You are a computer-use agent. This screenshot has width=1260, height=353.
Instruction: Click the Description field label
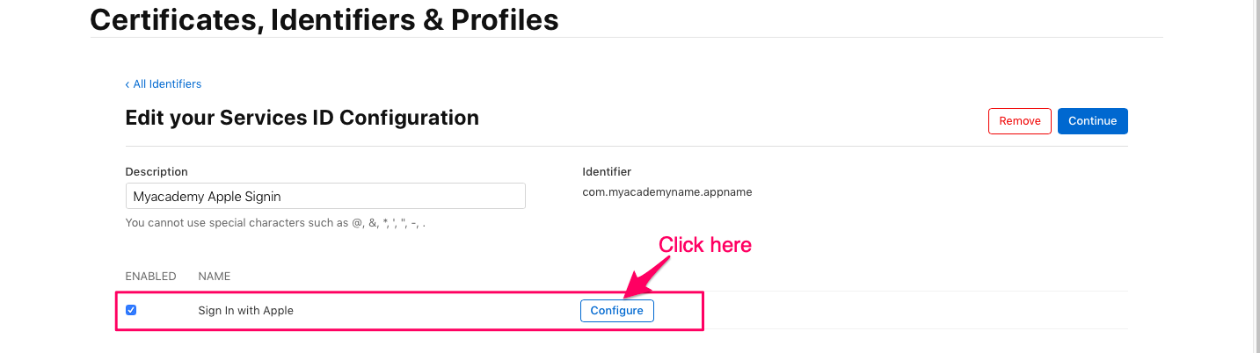click(x=157, y=171)
